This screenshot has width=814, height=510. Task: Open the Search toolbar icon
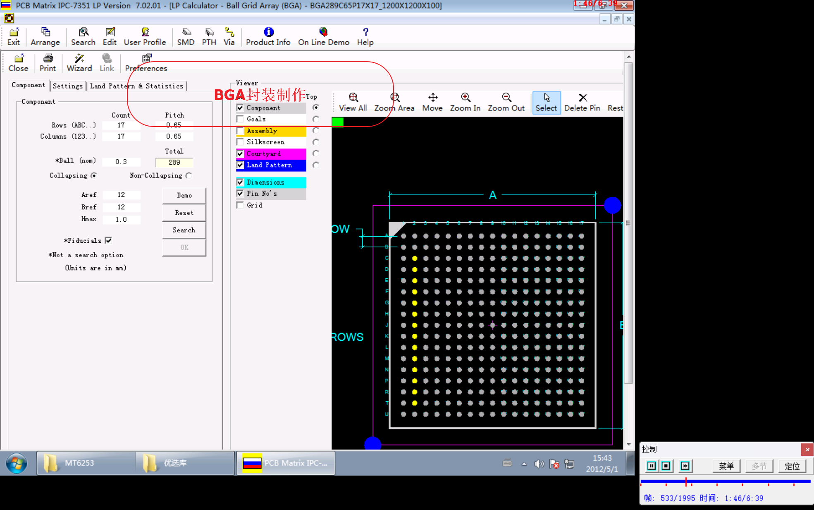(x=83, y=36)
